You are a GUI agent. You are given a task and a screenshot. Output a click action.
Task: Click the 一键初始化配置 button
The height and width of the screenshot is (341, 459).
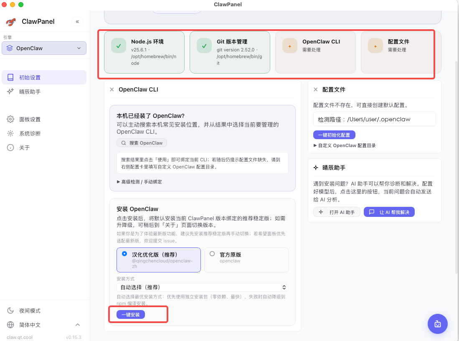coord(334,135)
